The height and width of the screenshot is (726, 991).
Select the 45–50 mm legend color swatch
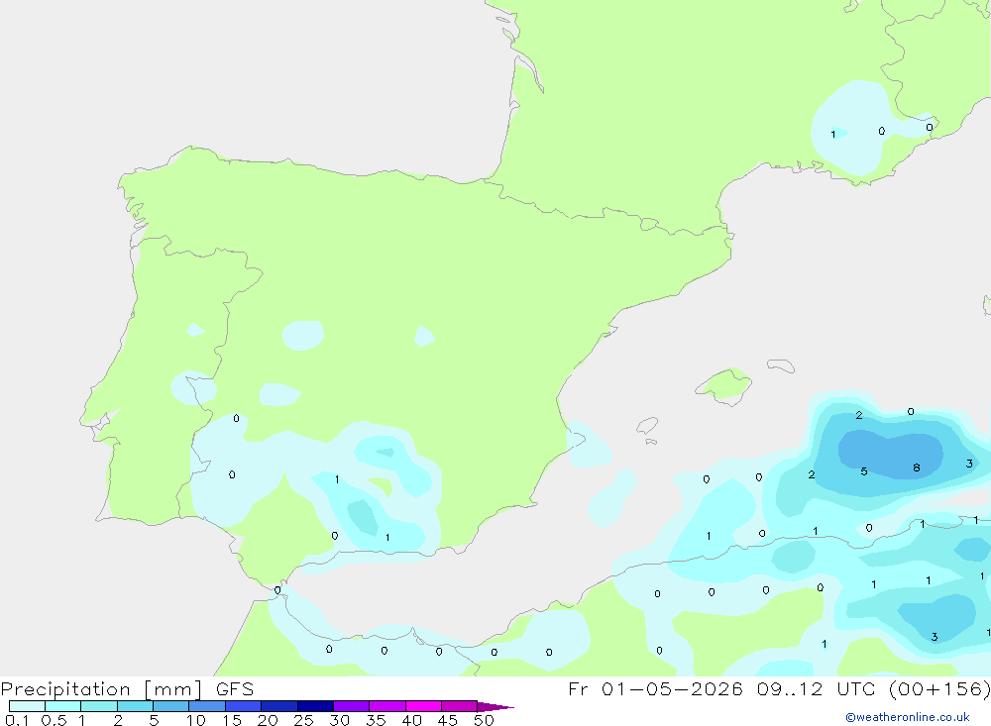click(x=459, y=706)
